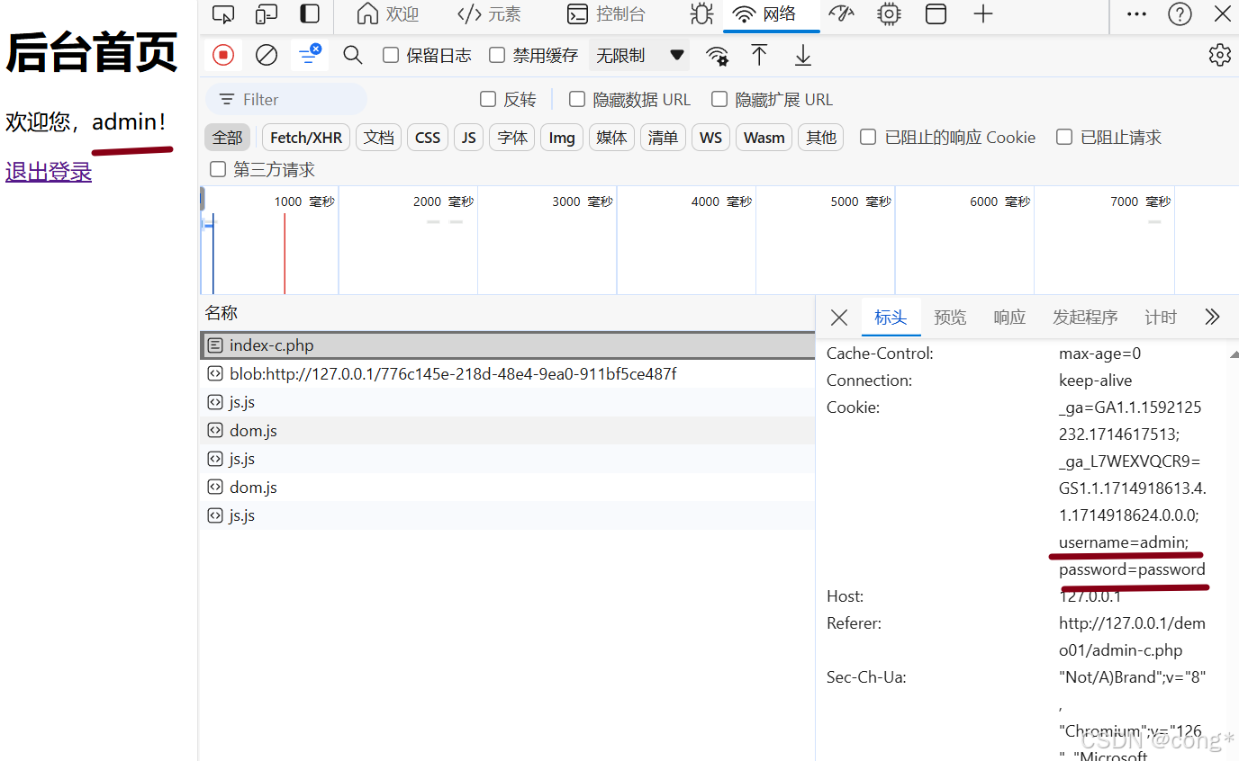This screenshot has height=761, width=1239.
Task: Filter by Fetch/XHR requests
Action: tap(306, 137)
